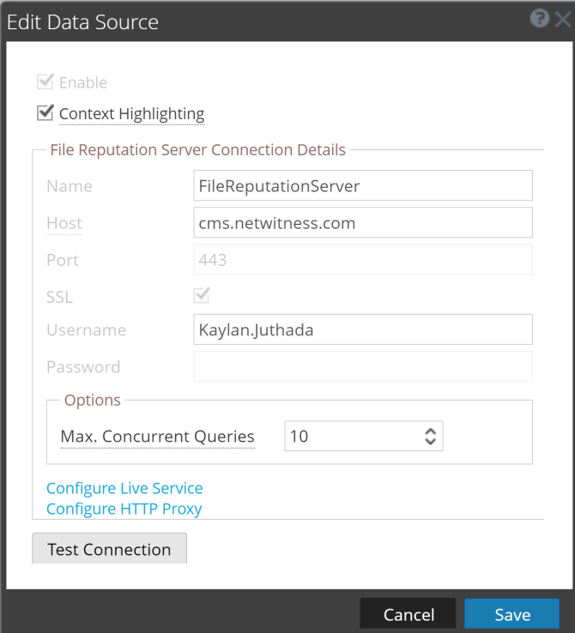Open the Configure Live Service link

124,488
